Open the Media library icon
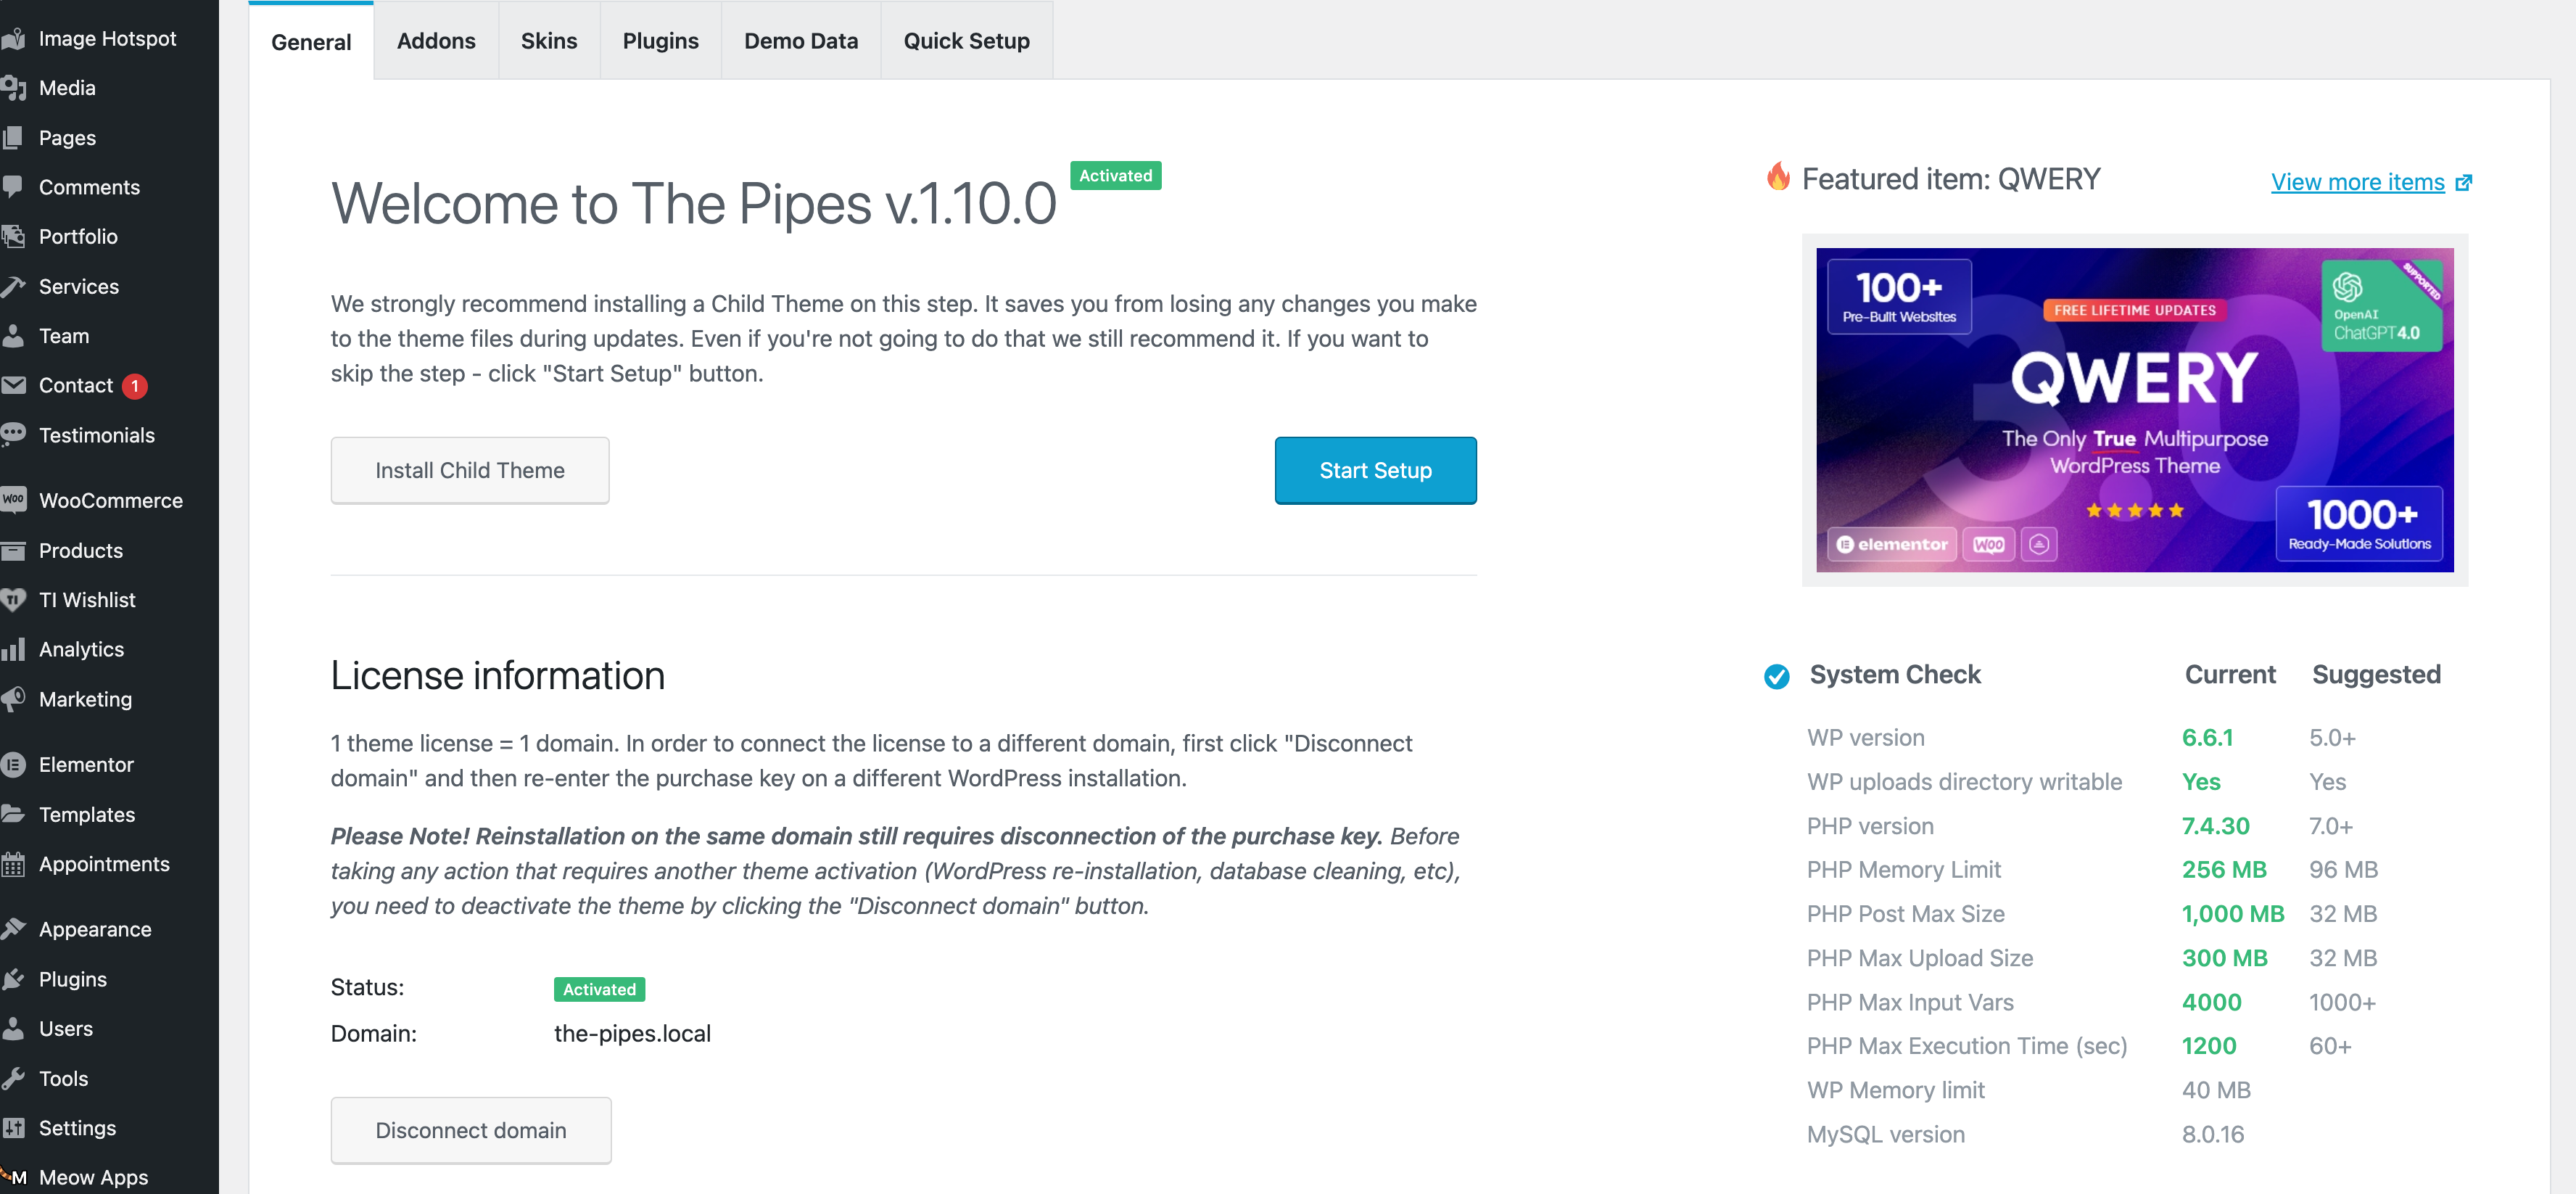 (14, 87)
